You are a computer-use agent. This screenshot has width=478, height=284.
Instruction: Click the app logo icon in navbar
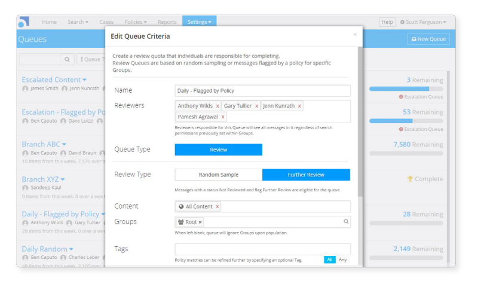coord(23,22)
